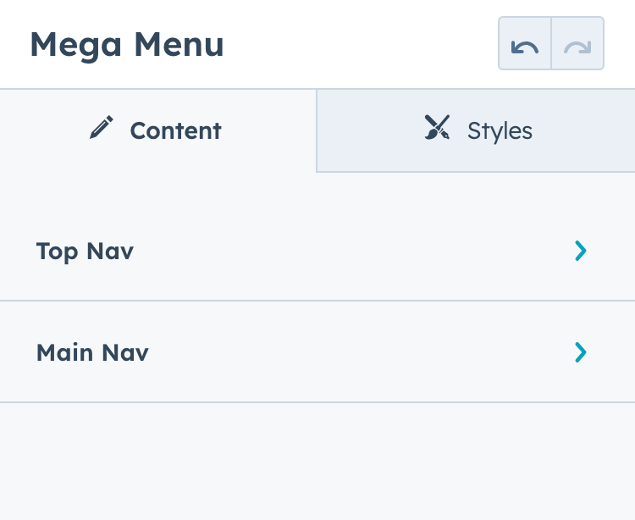Click the crossed brush icon beside Styles

pos(437,129)
